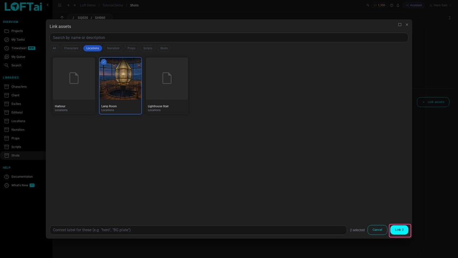
Task: Open the help question-mark icon
Action: point(392,5)
